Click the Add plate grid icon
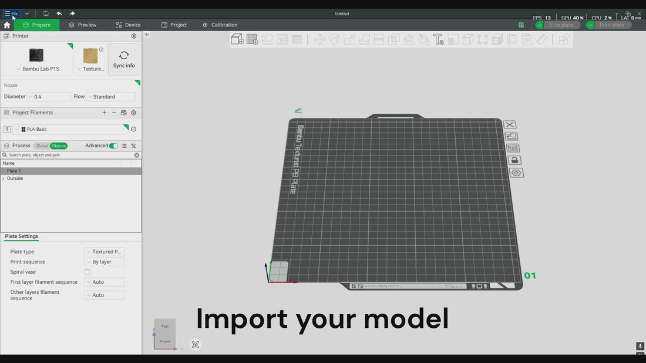Screen dimensions: 646x363 tap(253, 39)
